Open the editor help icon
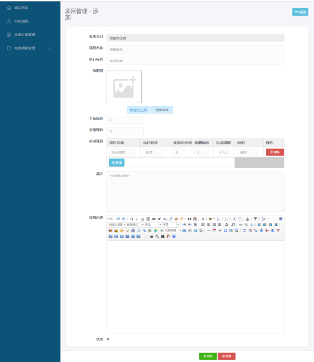 click(x=174, y=236)
